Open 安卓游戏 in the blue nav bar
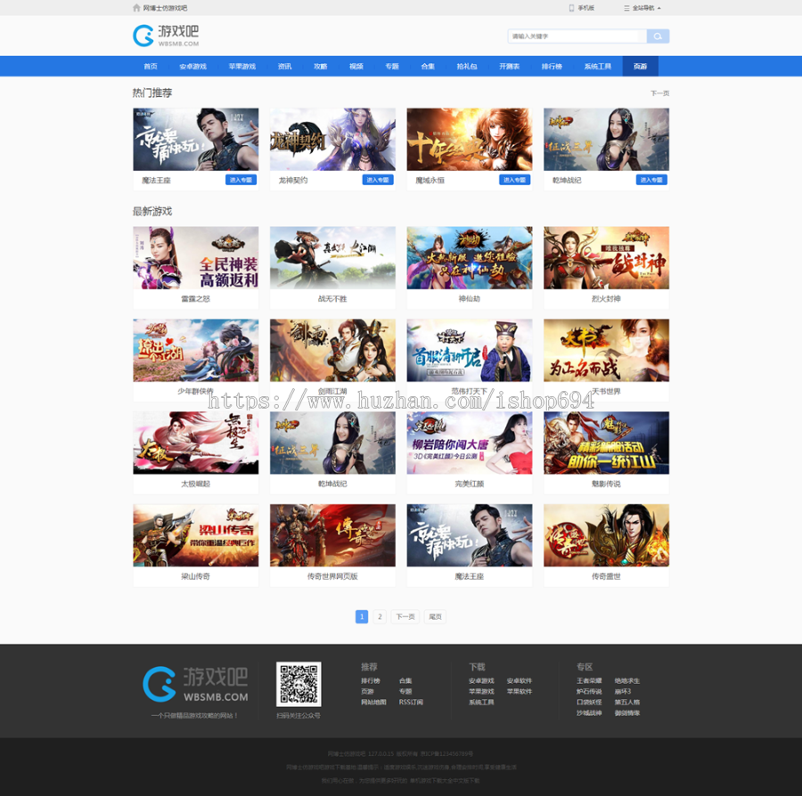The image size is (802, 796). pyautogui.click(x=192, y=67)
